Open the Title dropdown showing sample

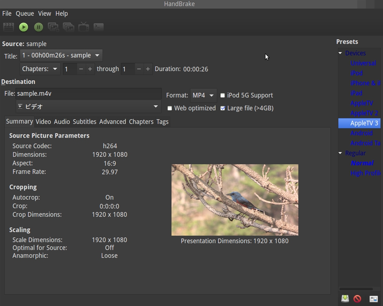click(x=61, y=55)
